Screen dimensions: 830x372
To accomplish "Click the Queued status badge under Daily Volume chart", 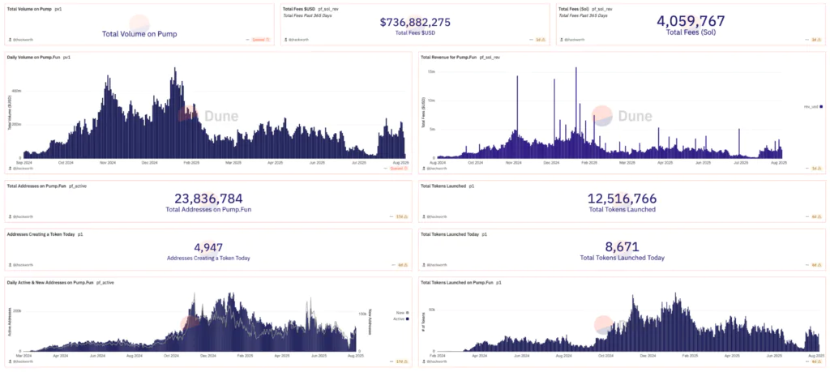I will click(399, 169).
